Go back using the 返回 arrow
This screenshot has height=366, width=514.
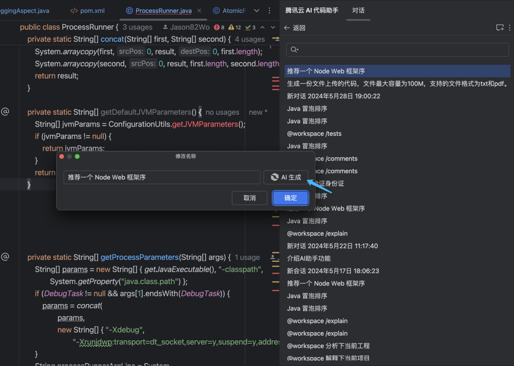pyautogui.click(x=295, y=28)
